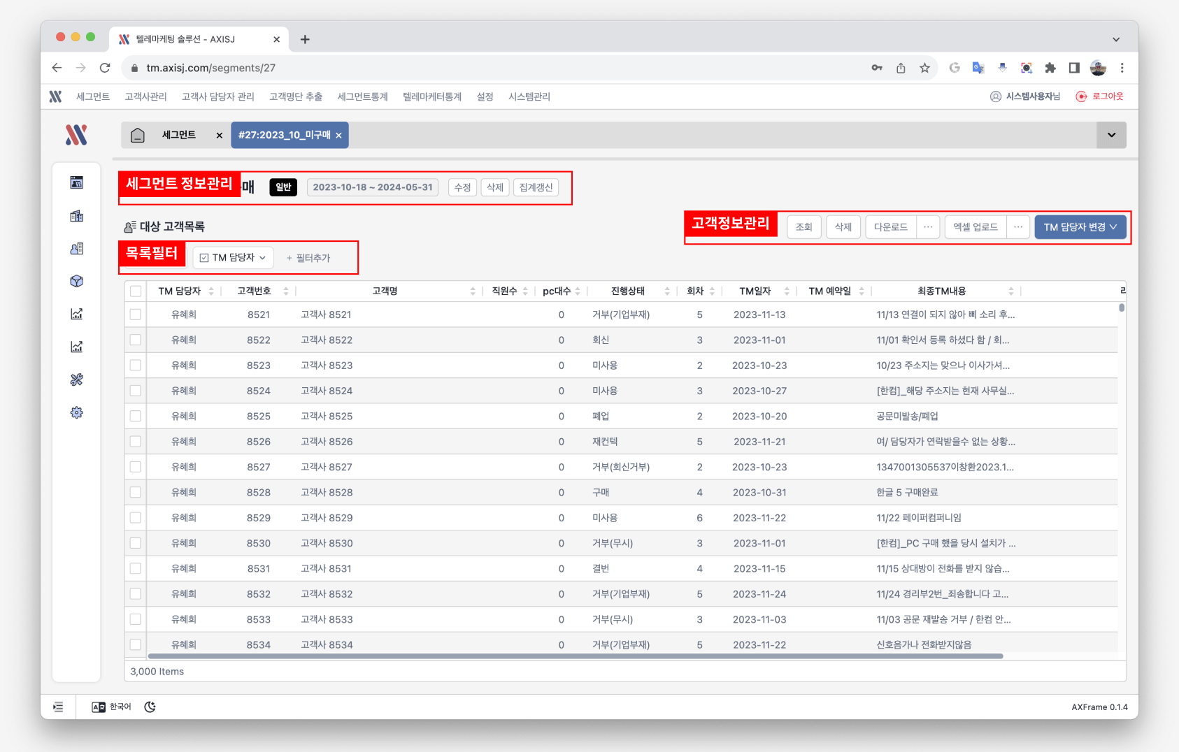This screenshot has height=752, width=1179.
Task: Open the upper chart statistics sidebar icon
Action: (x=77, y=314)
